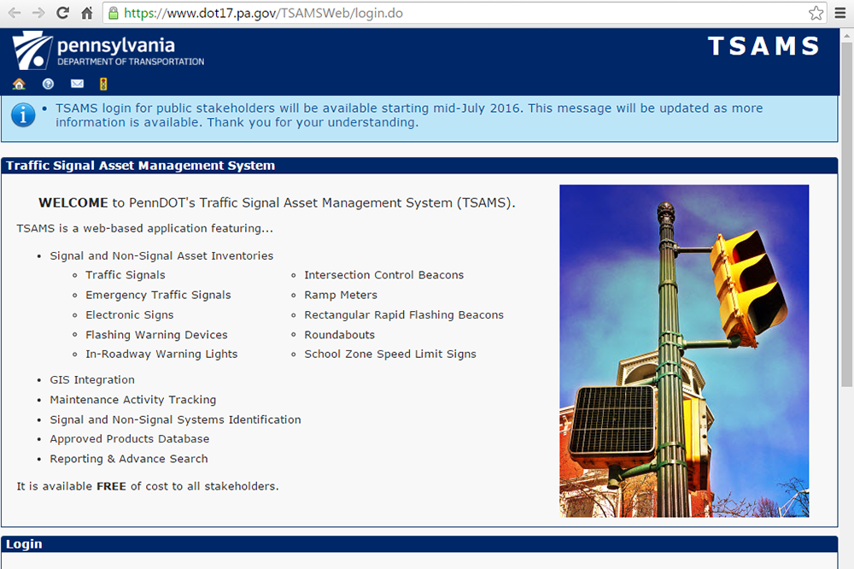854x569 pixels.
Task: Click the green padlock security icon
Action: pyautogui.click(x=113, y=14)
